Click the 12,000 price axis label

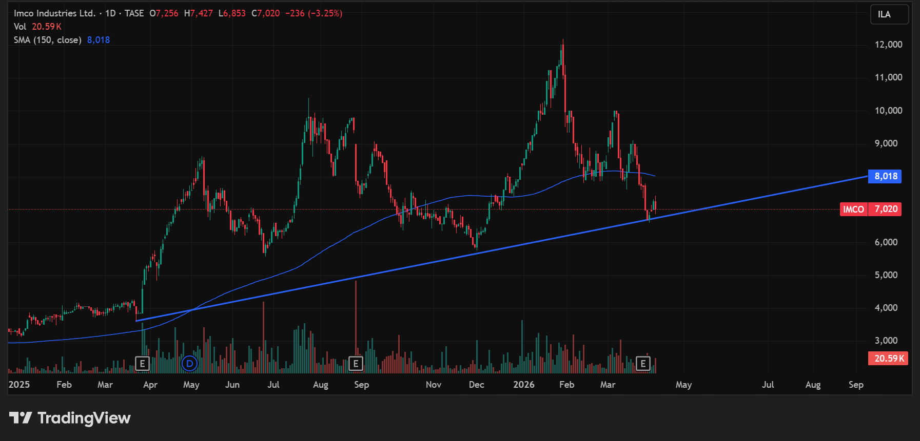click(x=888, y=45)
